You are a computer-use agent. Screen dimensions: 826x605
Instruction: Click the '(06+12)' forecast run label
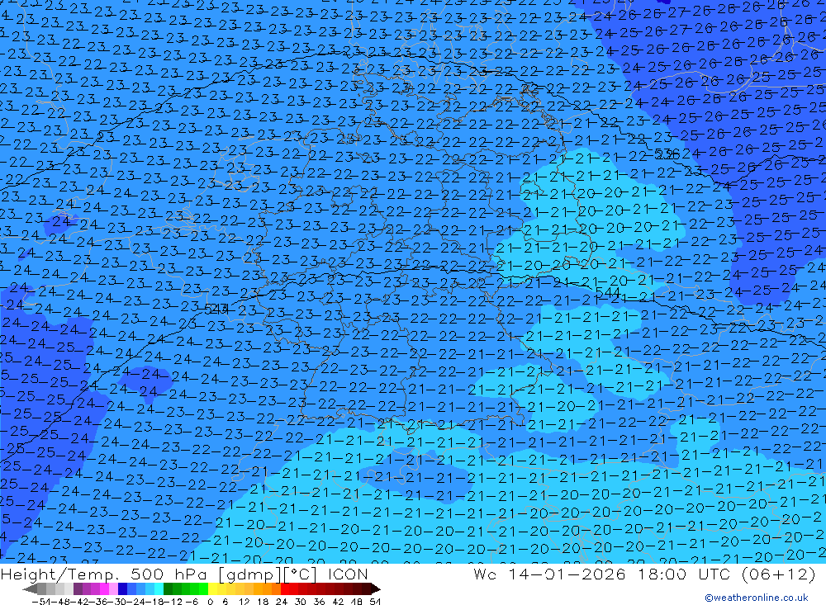tap(778, 574)
